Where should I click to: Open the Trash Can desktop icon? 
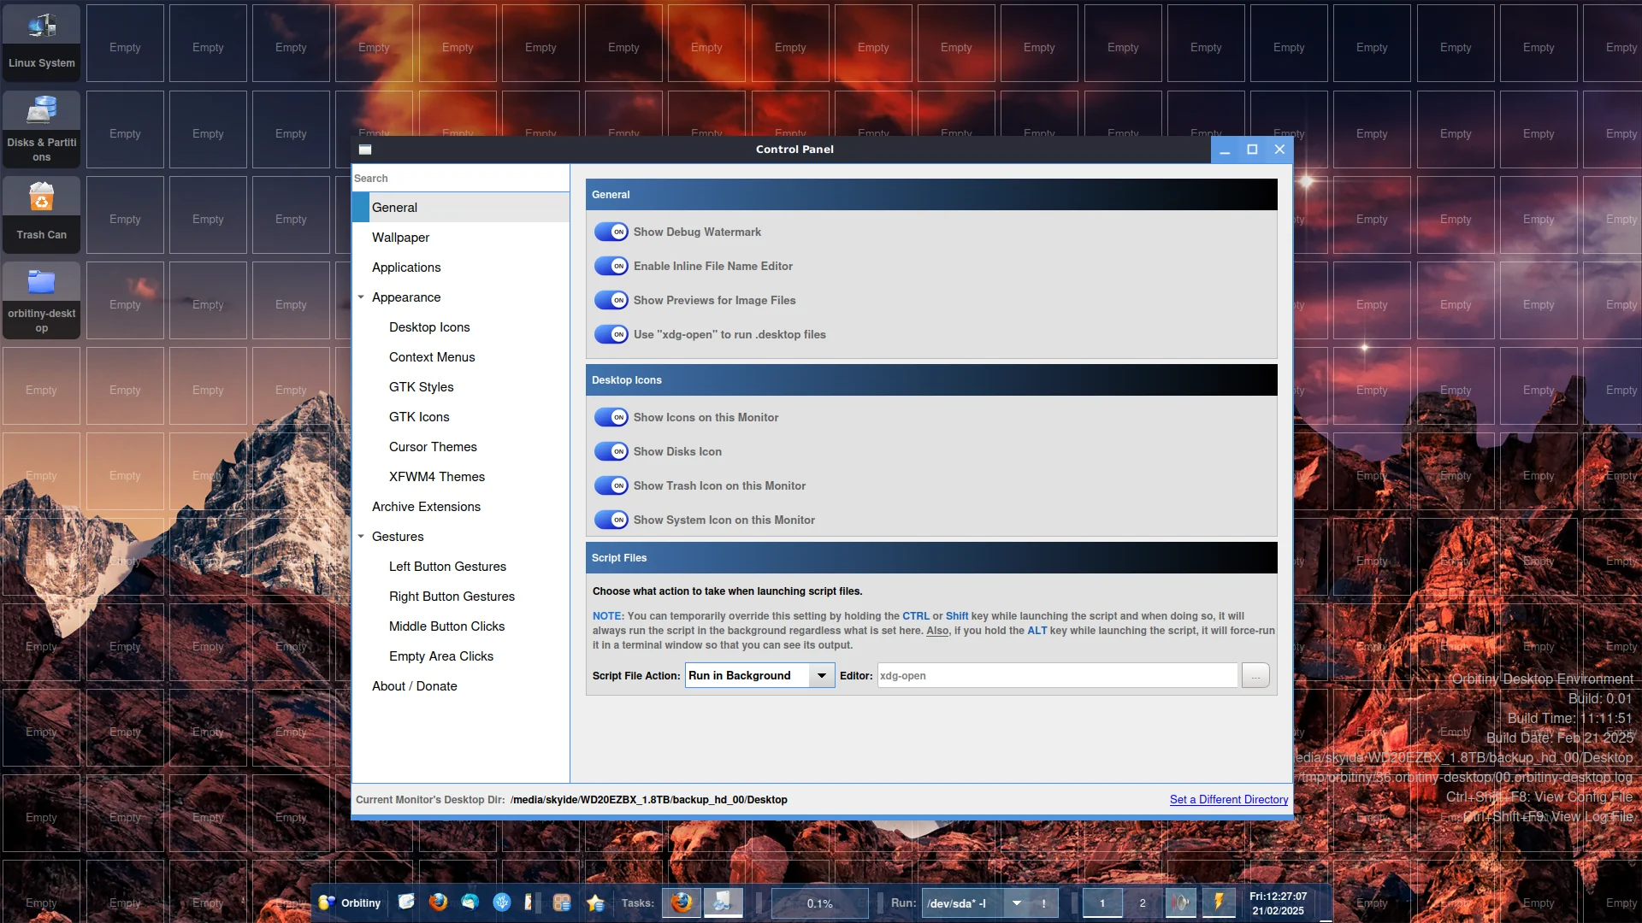[x=41, y=212]
